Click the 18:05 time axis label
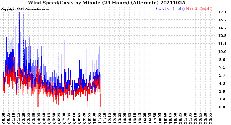The height and width of the screenshot is (125, 231). click(x=160, y=118)
